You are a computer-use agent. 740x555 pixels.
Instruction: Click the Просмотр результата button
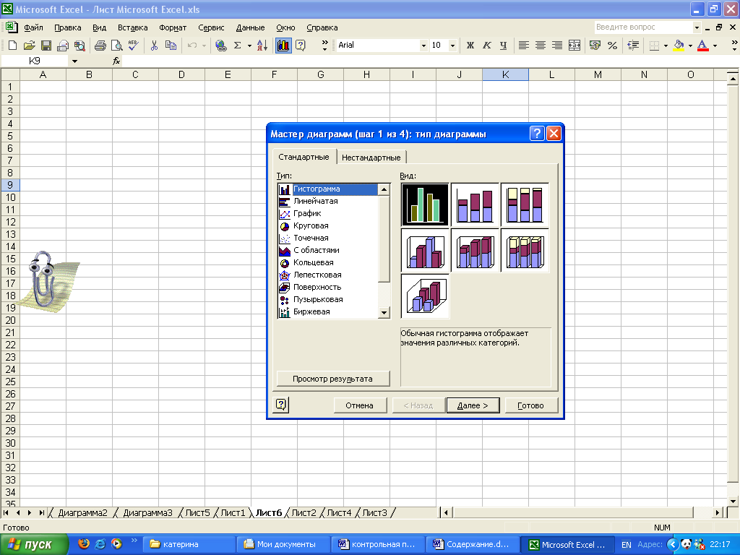[x=332, y=379]
